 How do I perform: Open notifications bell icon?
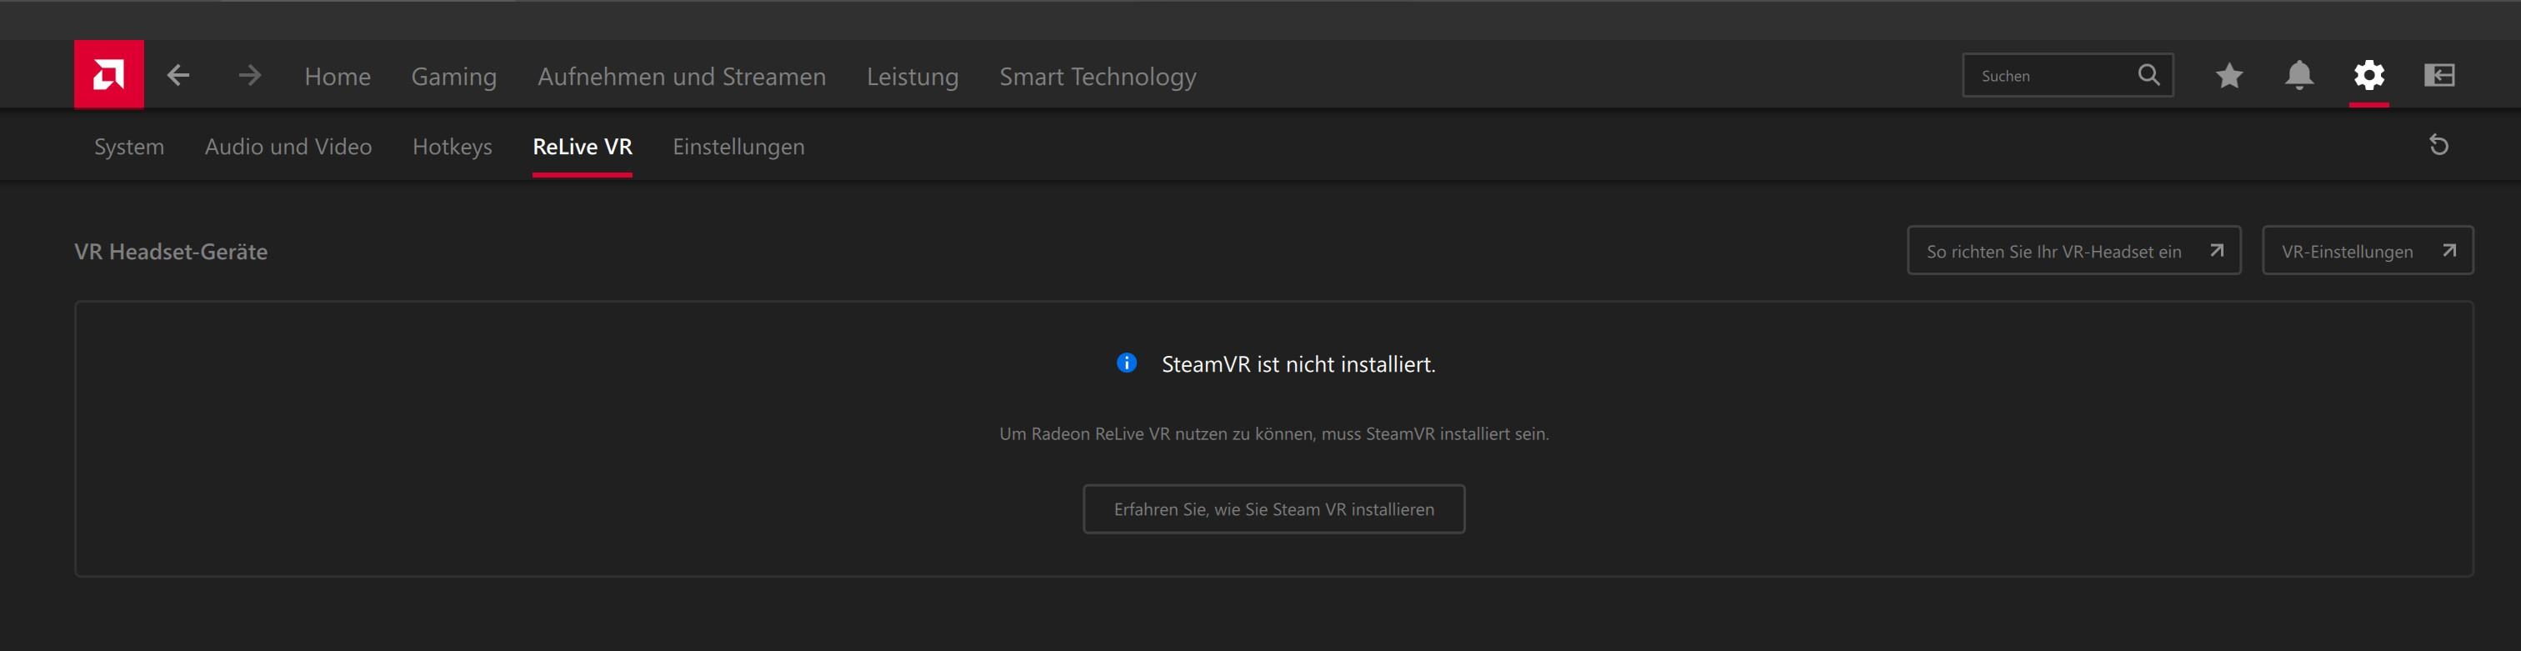pos(2298,75)
